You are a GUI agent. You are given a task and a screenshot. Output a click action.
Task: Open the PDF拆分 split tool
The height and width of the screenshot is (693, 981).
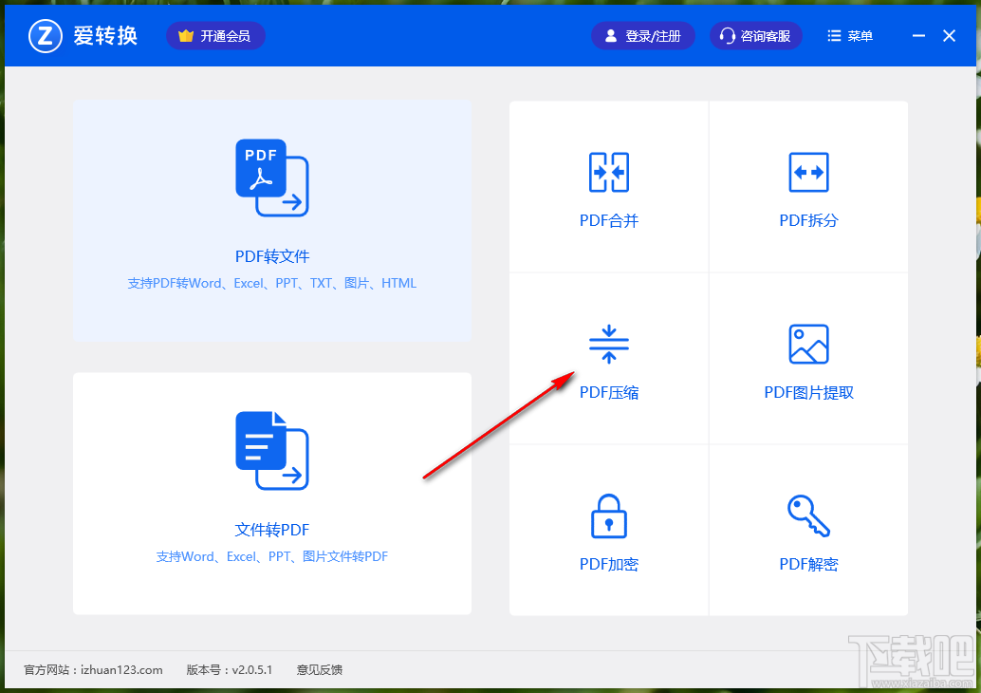point(807,185)
